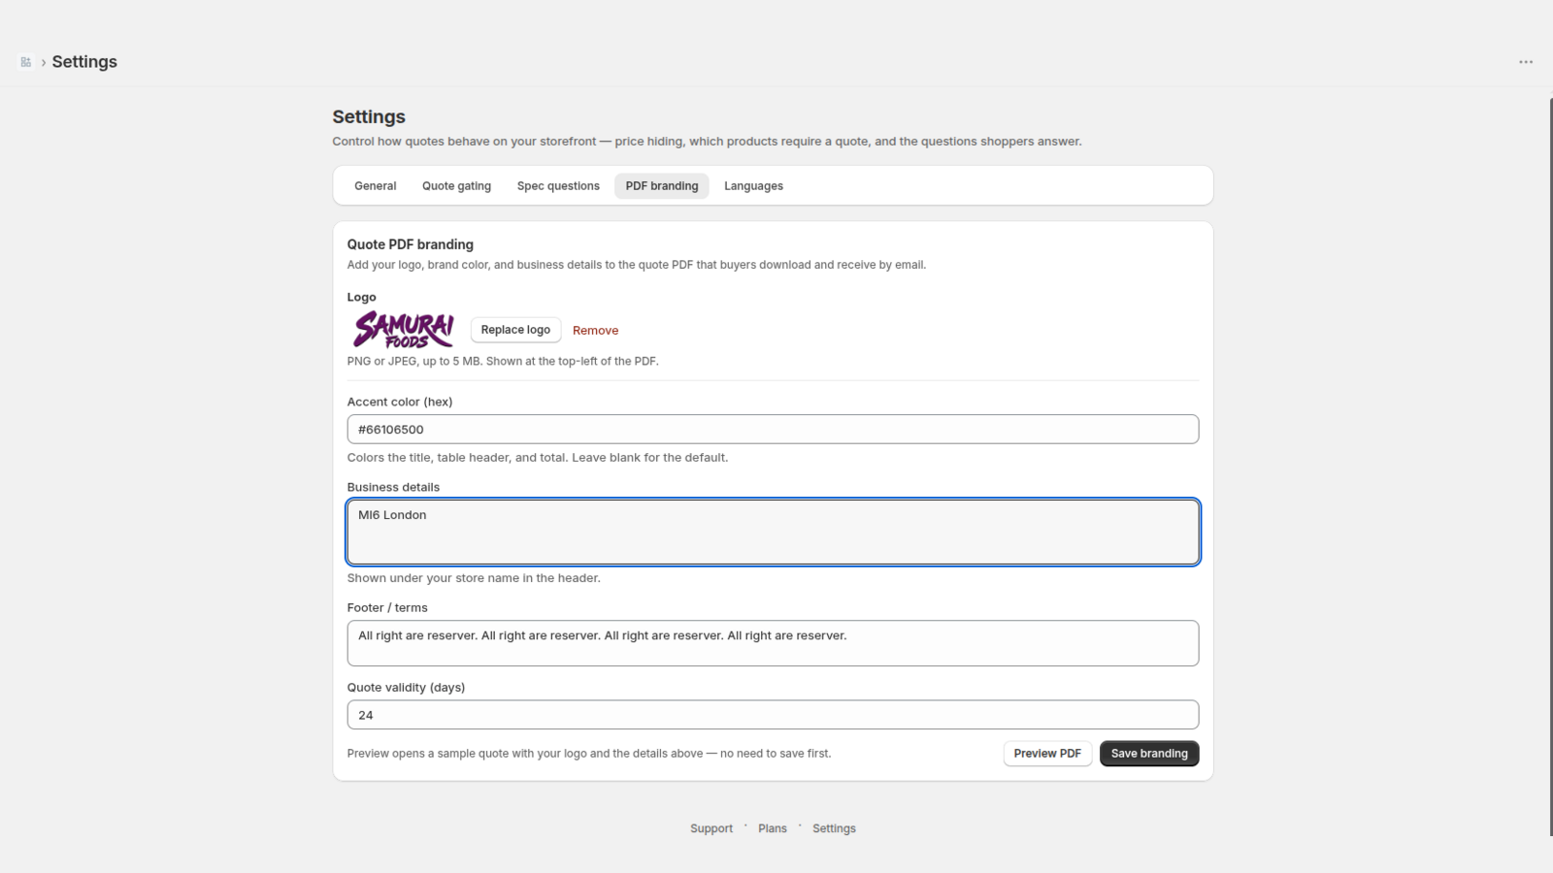The image size is (1553, 873).
Task: Click into the Business details text area
Action: [x=773, y=533]
